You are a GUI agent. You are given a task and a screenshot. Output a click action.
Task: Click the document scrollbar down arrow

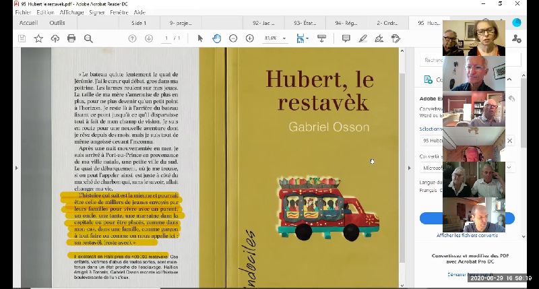click(402, 284)
